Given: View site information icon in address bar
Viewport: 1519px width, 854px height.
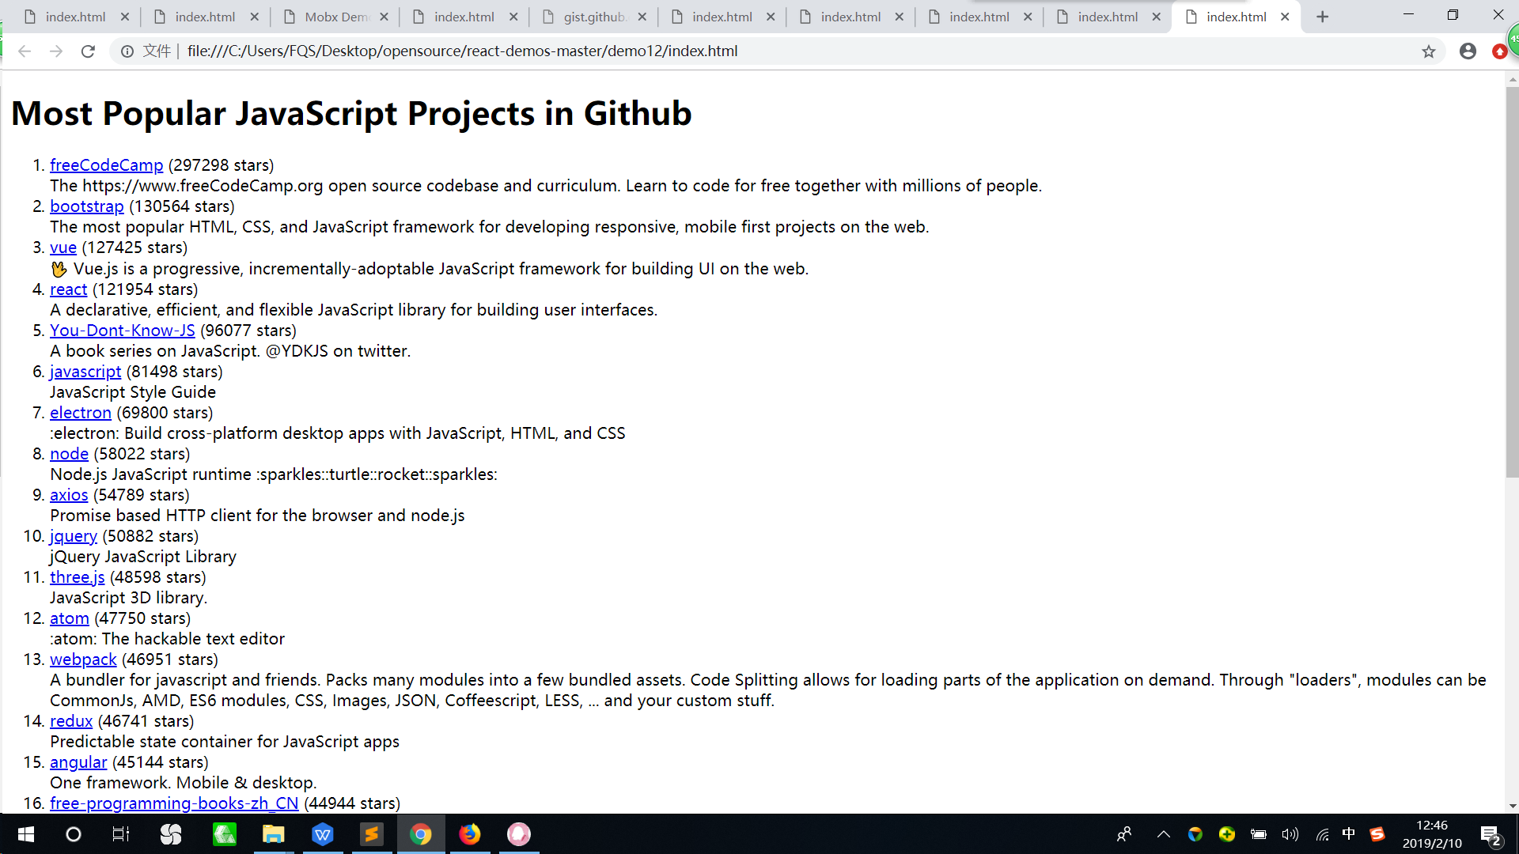Looking at the screenshot, I should 127,51.
